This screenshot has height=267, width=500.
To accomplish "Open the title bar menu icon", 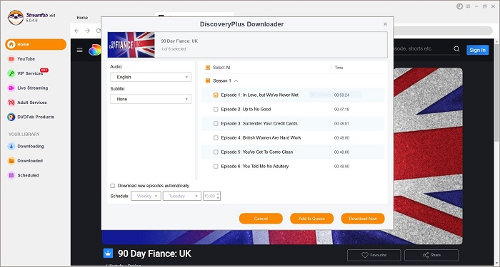I will [x=468, y=6].
